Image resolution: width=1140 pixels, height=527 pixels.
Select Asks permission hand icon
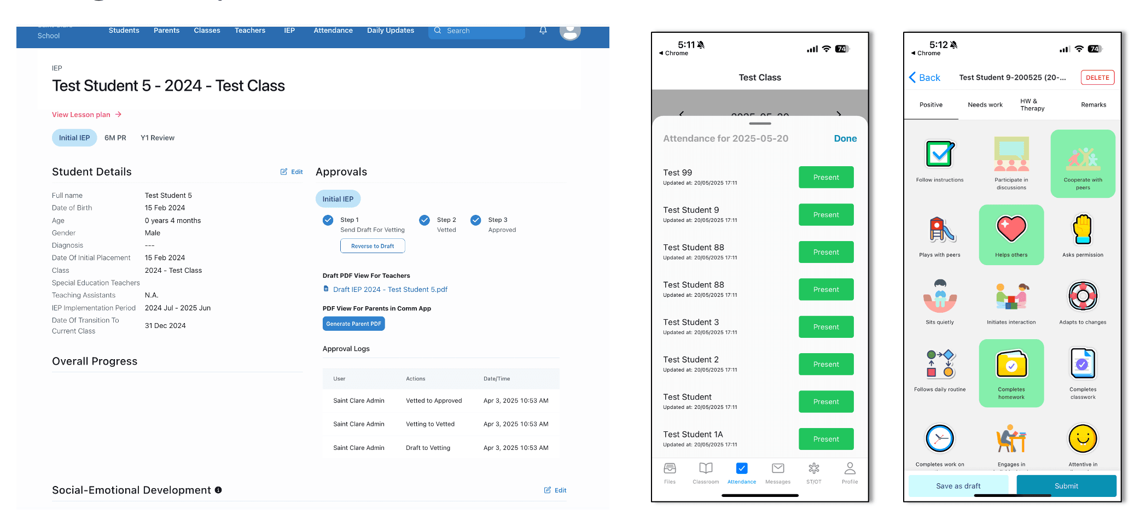(x=1083, y=230)
